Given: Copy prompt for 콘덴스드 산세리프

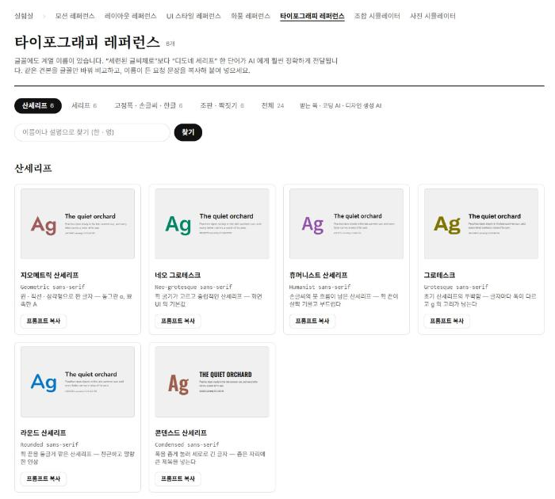Looking at the screenshot, I should (178, 479).
